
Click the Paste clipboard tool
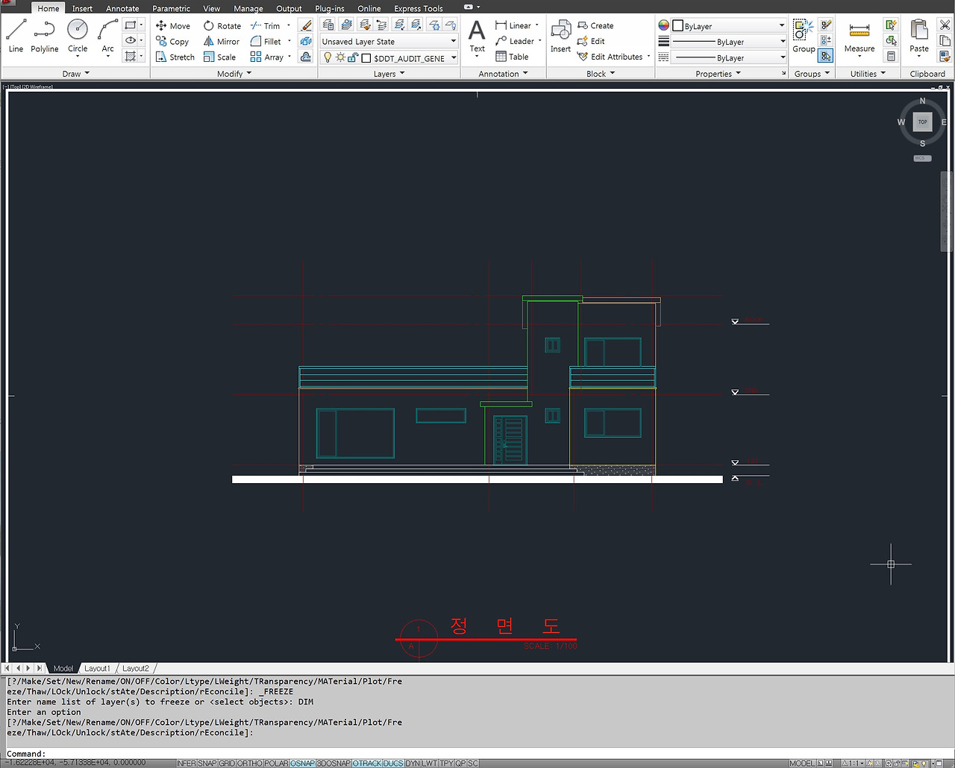pyautogui.click(x=919, y=37)
